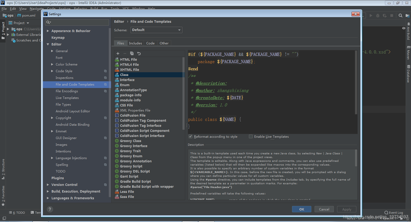Open the Maven tool window sidebar
This screenshot has height=222, width=411.
pos(408,52)
